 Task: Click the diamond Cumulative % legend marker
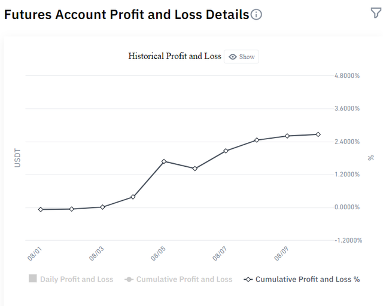click(x=248, y=279)
